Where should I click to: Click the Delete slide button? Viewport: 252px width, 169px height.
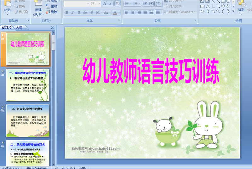coord(52,12)
